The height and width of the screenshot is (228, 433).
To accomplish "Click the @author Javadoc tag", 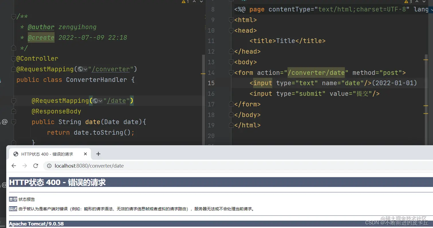I will coord(41,27).
